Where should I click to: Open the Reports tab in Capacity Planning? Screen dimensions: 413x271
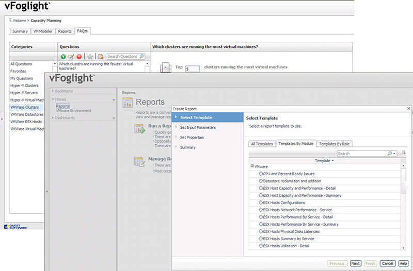click(65, 31)
